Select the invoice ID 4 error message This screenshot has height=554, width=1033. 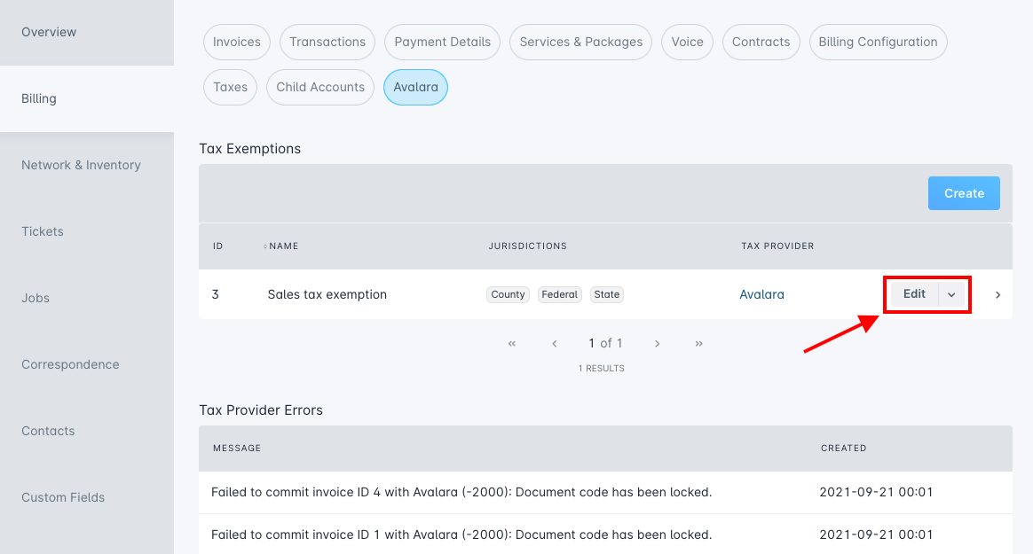click(x=461, y=492)
